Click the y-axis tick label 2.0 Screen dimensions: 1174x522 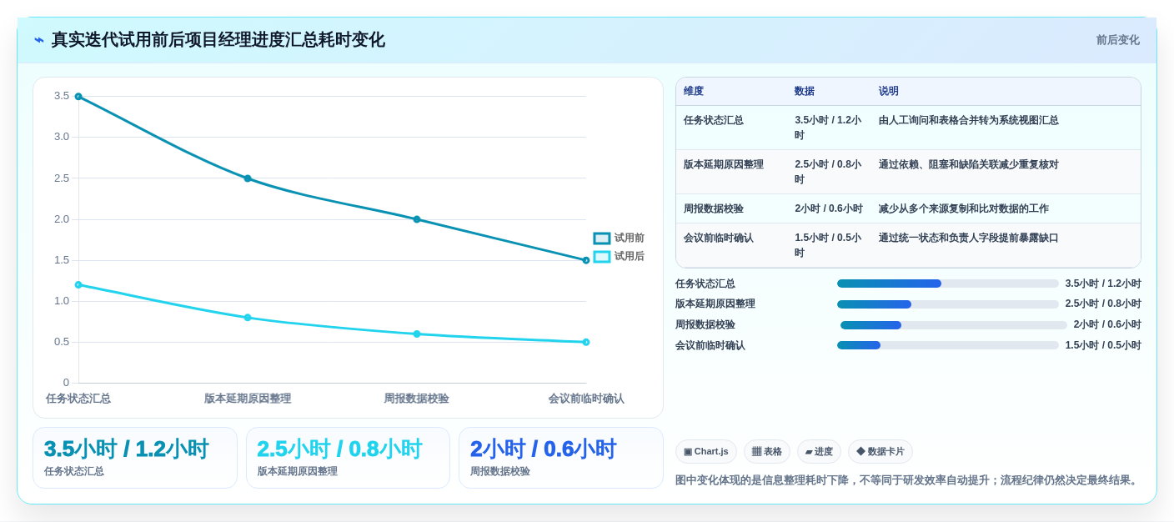(62, 219)
